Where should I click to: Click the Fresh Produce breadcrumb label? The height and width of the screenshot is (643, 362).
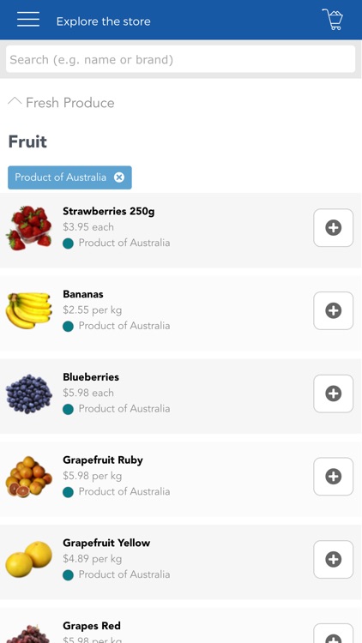(x=70, y=103)
